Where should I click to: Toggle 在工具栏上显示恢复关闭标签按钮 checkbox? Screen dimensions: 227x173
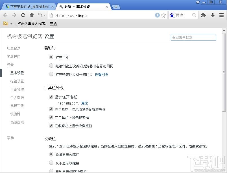51,109
